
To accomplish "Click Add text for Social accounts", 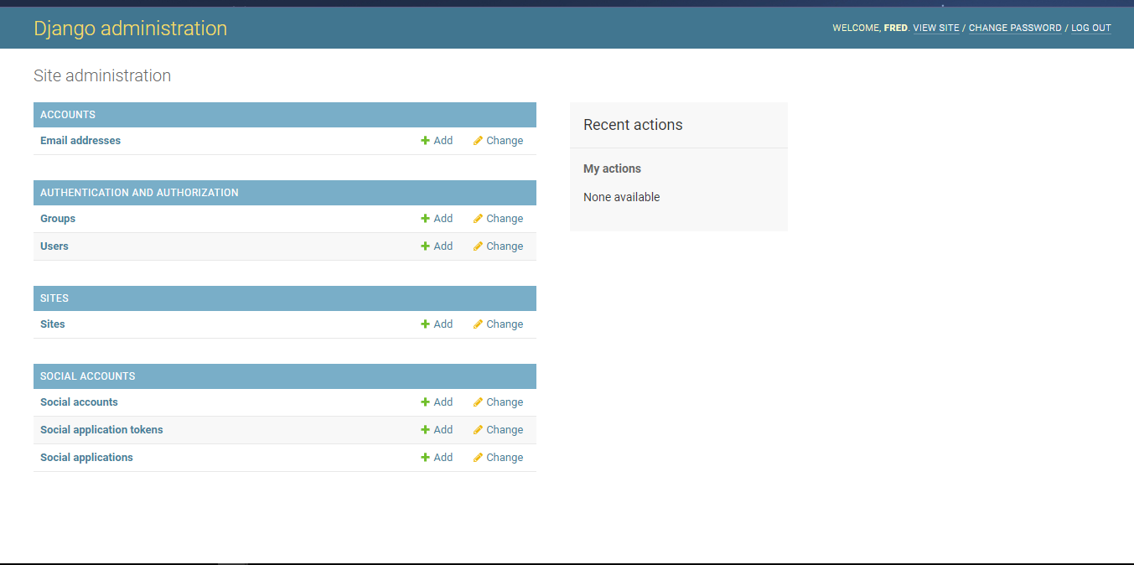I will 443,402.
